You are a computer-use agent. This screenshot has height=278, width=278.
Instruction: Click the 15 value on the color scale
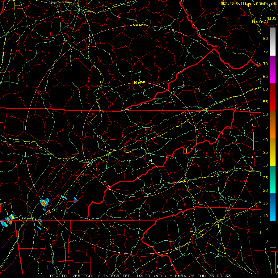click(x=265, y=203)
